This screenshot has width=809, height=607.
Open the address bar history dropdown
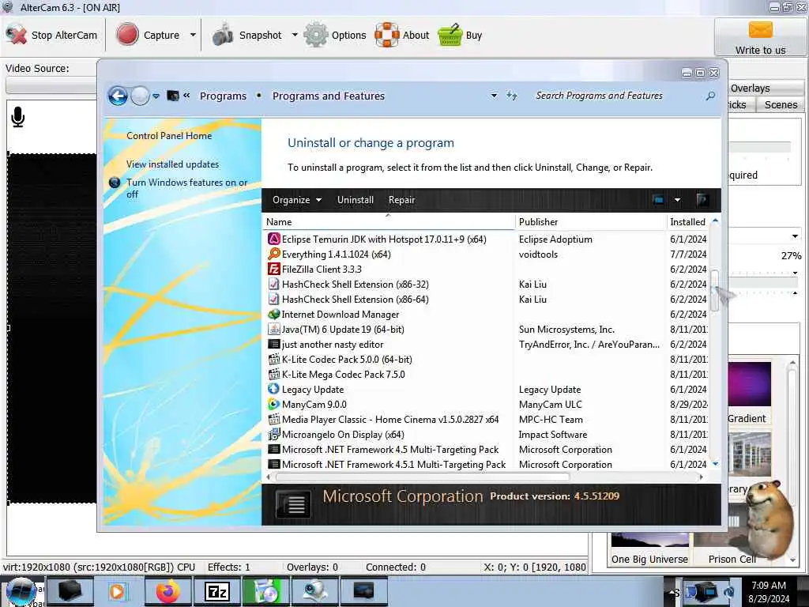494,96
